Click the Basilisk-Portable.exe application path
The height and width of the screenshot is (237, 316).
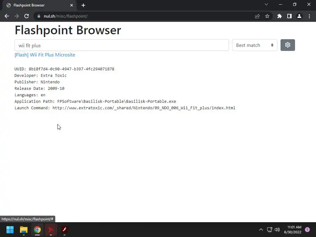(x=116, y=101)
